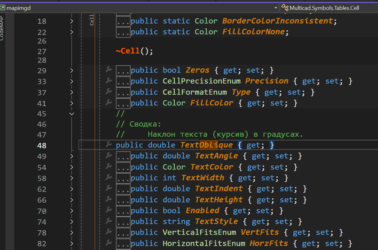Expand the outlining chevron at line 74
Viewport: 378px width, 250px height.
pos(72,222)
